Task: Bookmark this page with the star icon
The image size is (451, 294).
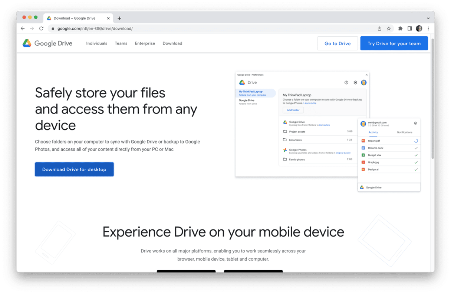Action: pos(389,29)
